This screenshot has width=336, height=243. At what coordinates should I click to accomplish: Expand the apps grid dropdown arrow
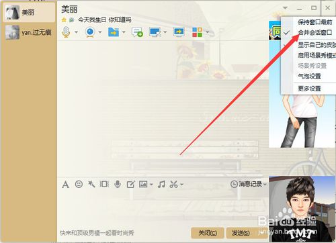208,32
